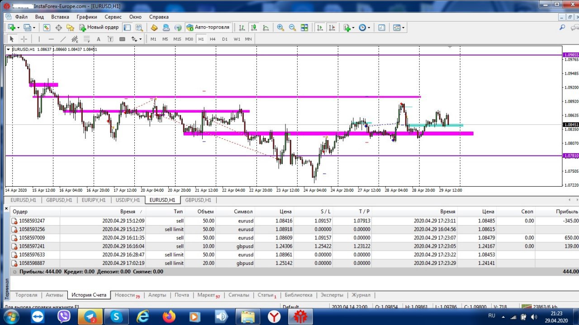Viewport: 579px width, 325px height.
Task: Switch chart to line chart icon
Action: pyautogui.click(x=266, y=28)
